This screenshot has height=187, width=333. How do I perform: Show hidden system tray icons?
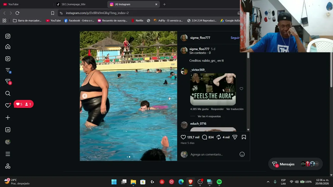coord(268,182)
